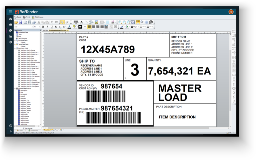
Task: Switch to the Layers panel tab
Action: click(x=20, y=130)
